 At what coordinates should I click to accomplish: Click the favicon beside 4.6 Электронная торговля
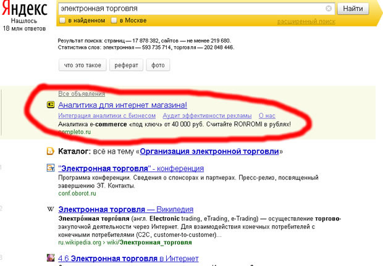(51, 258)
